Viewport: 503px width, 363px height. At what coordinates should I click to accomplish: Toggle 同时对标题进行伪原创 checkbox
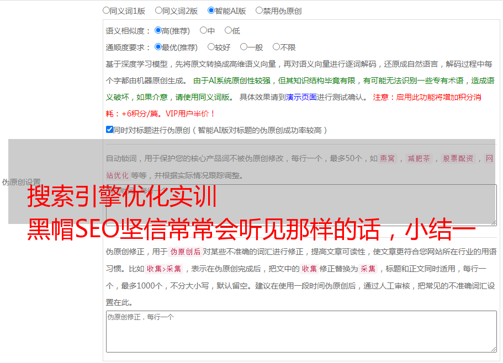[109, 130]
